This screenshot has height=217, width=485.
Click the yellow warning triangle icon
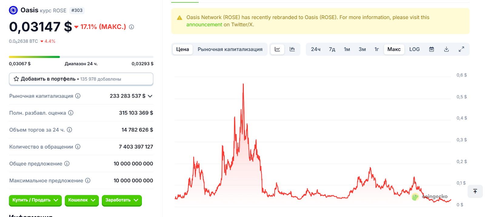point(180,18)
